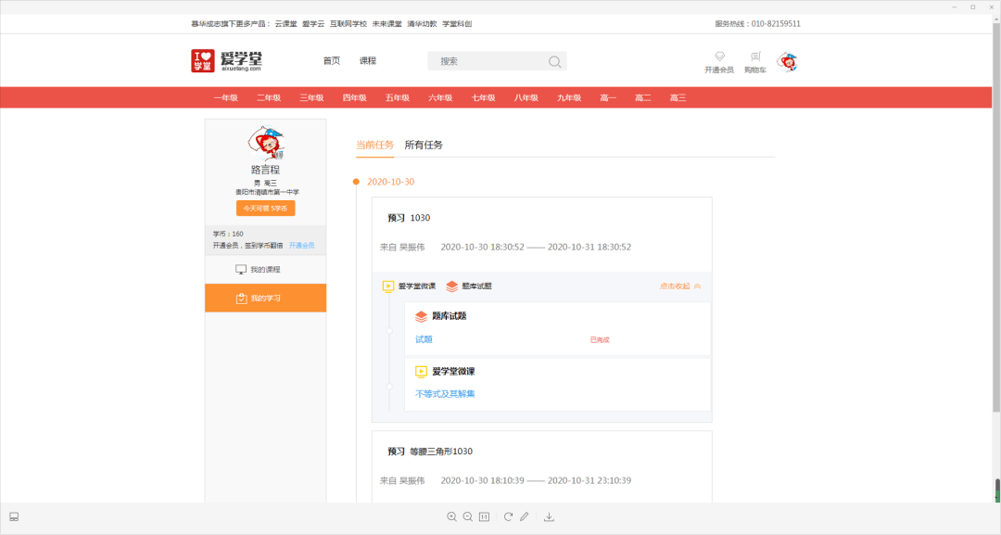Viewport: 1001px width, 535px height.
Task: Open the 试题 link
Action: pos(424,339)
